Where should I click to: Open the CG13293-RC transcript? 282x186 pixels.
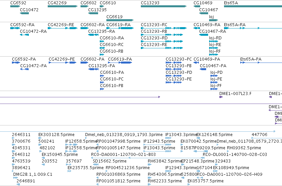coord(164,28)
